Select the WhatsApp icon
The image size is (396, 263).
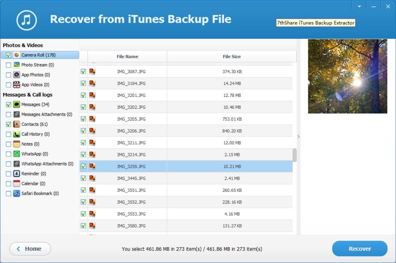click(x=17, y=154)
